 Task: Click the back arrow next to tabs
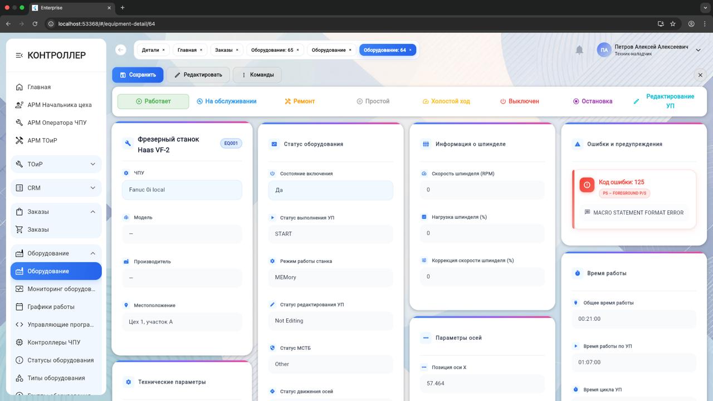click(121, 50)
